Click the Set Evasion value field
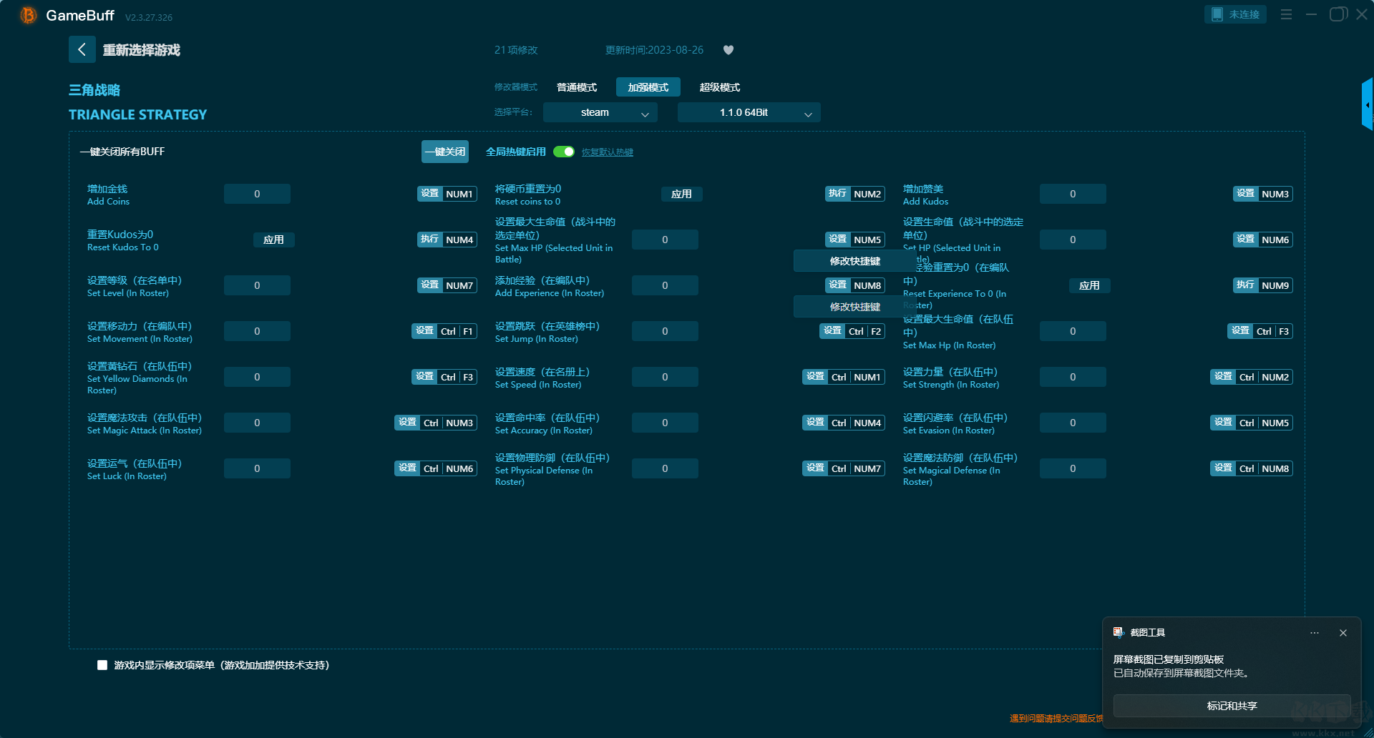 [x=1073, y=423]
